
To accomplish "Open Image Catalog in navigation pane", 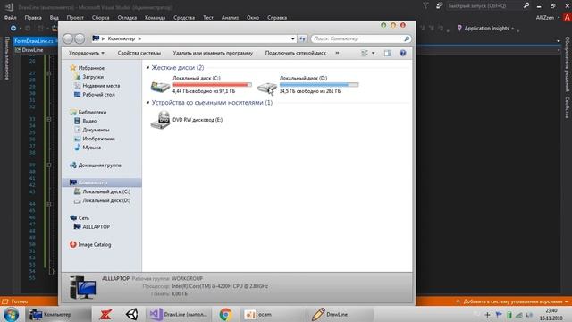I will tap(95, 244).
